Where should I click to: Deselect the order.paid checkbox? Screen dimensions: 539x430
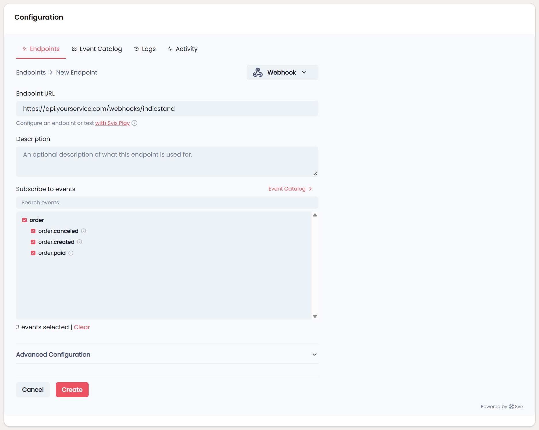[x=33, y=253]
